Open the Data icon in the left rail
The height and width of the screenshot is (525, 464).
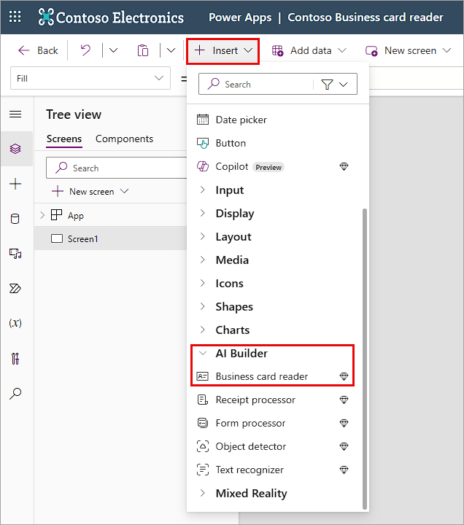pos(15,219)
